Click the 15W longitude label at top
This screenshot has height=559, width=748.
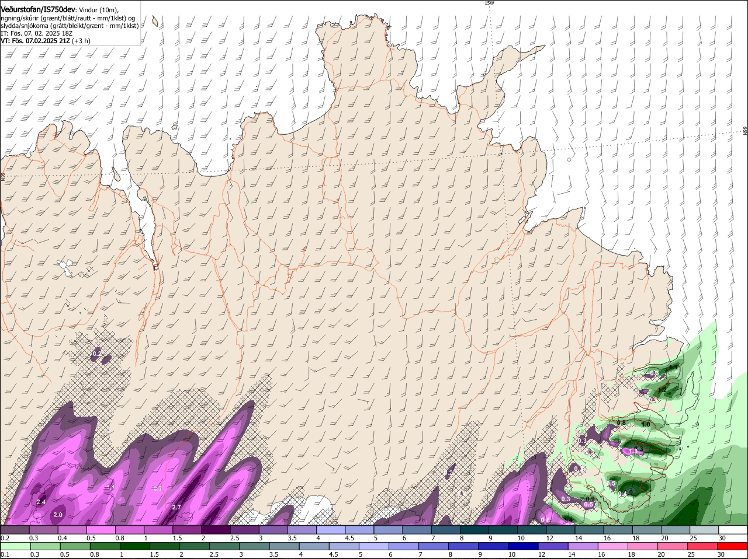pos(489,3)
